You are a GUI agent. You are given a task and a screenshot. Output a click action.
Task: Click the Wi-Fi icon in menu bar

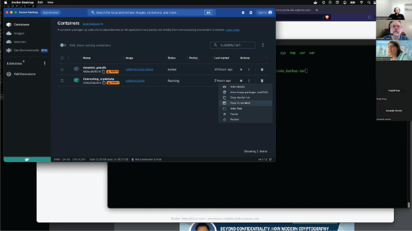pos(361,2)
